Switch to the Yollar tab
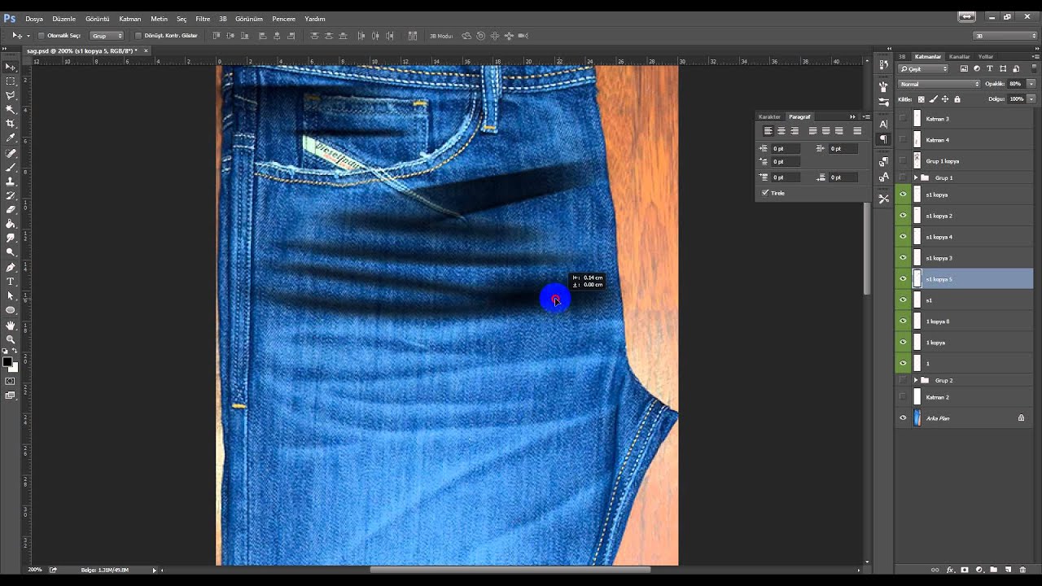This screenshot has height=586, width=1042. [x=986, y=57]
